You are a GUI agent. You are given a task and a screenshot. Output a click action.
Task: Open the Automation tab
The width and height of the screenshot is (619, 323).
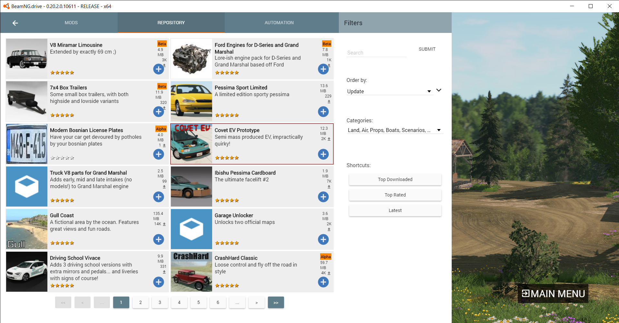(279, 23)
